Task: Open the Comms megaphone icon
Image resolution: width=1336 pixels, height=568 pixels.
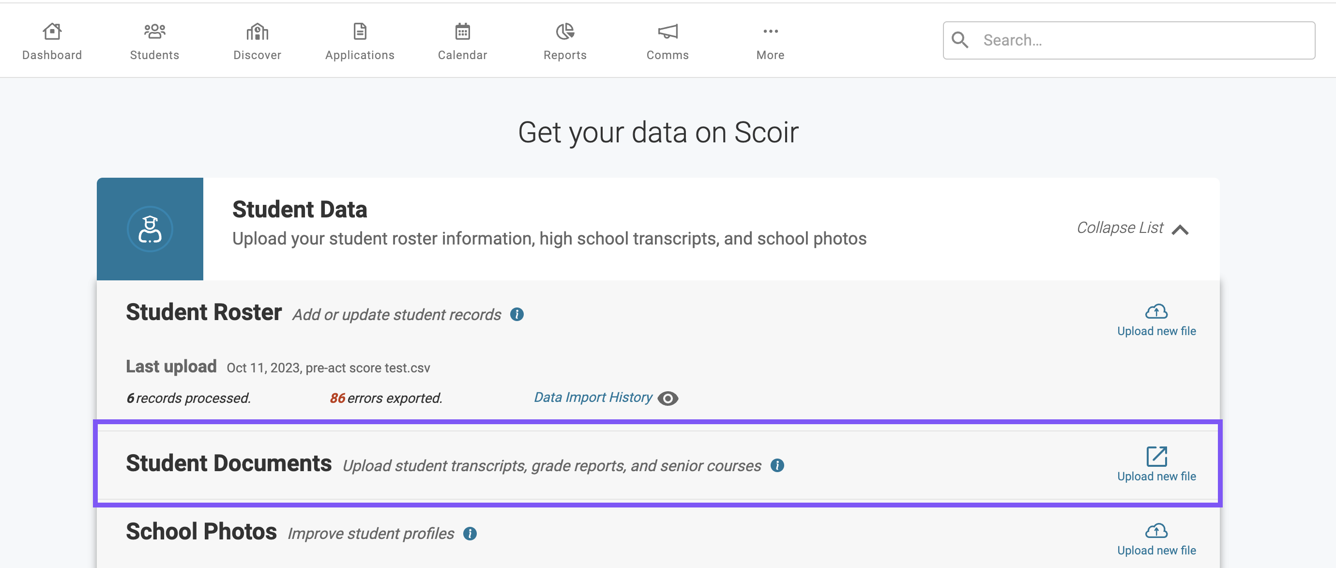Action: coord(668,31)
